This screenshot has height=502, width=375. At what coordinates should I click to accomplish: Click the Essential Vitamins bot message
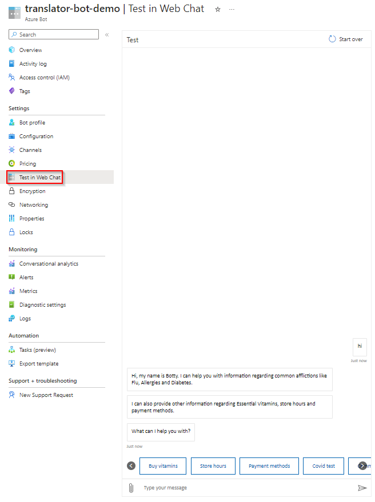(x=229, y=407)
